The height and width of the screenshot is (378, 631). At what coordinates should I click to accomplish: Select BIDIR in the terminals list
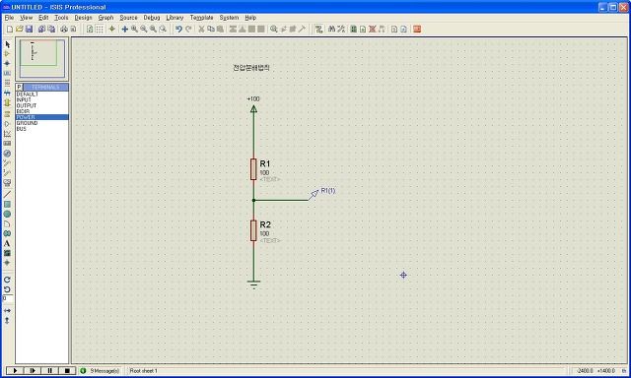click(41, 111)
